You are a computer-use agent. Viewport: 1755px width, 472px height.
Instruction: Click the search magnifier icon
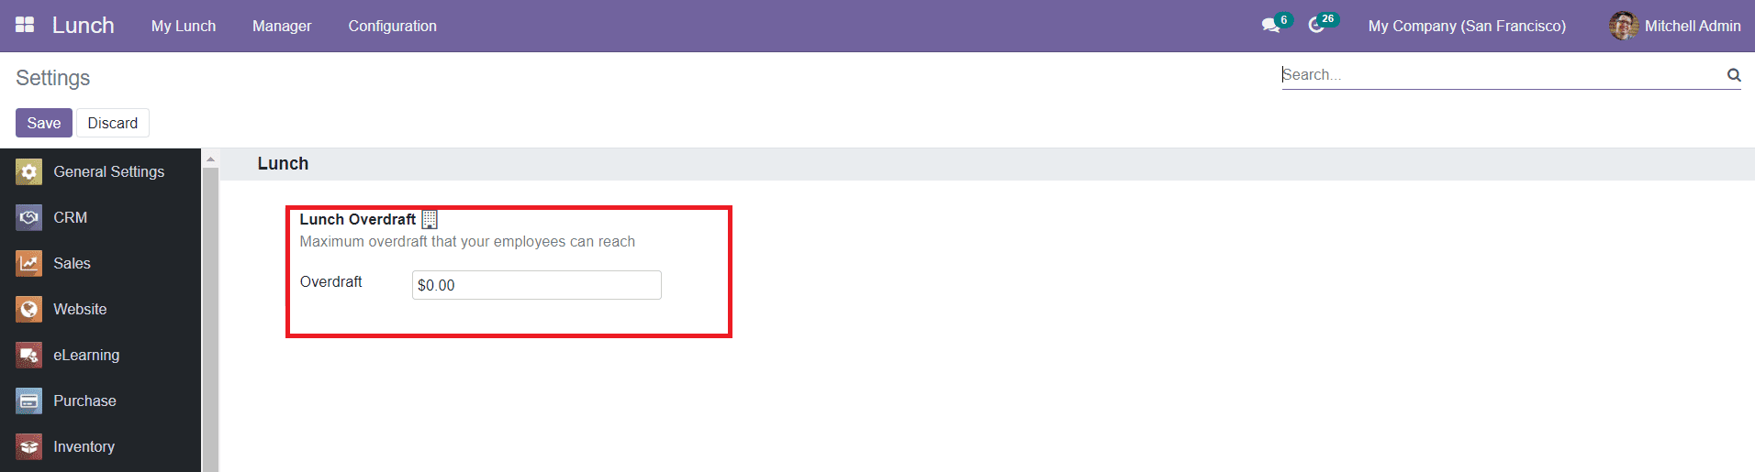[1734, 75]
